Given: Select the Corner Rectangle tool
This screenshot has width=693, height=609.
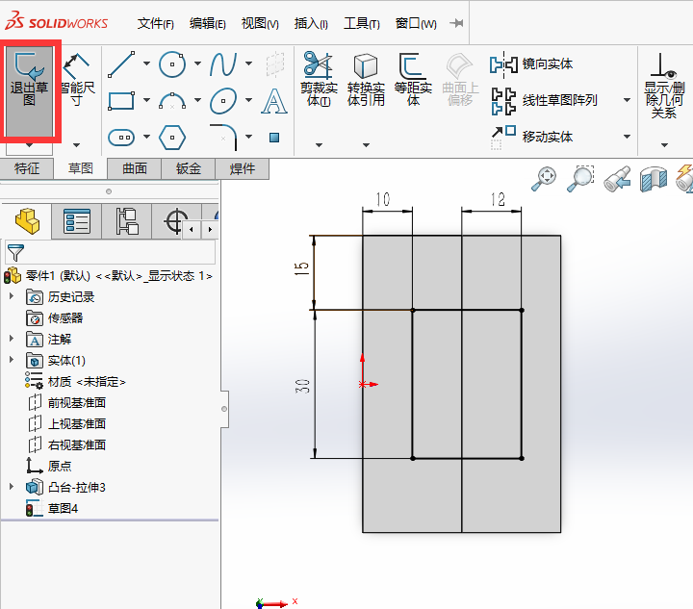Looking at the screenshot, I should tap(121, 101).
